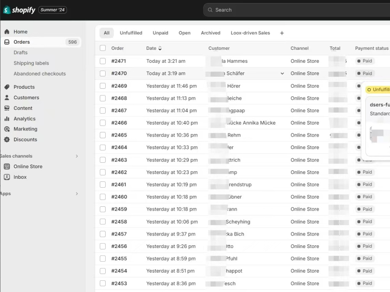The width and height of the screenshot is (390, 292).
Task: Switch to the Open tab
Action: click(184, 33)
